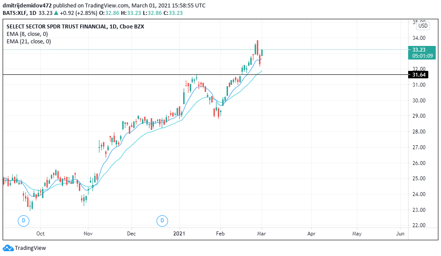Click the TradingView cloud logo icon
Viewport: 441px width, 256px height.
(x=8, y=248)
